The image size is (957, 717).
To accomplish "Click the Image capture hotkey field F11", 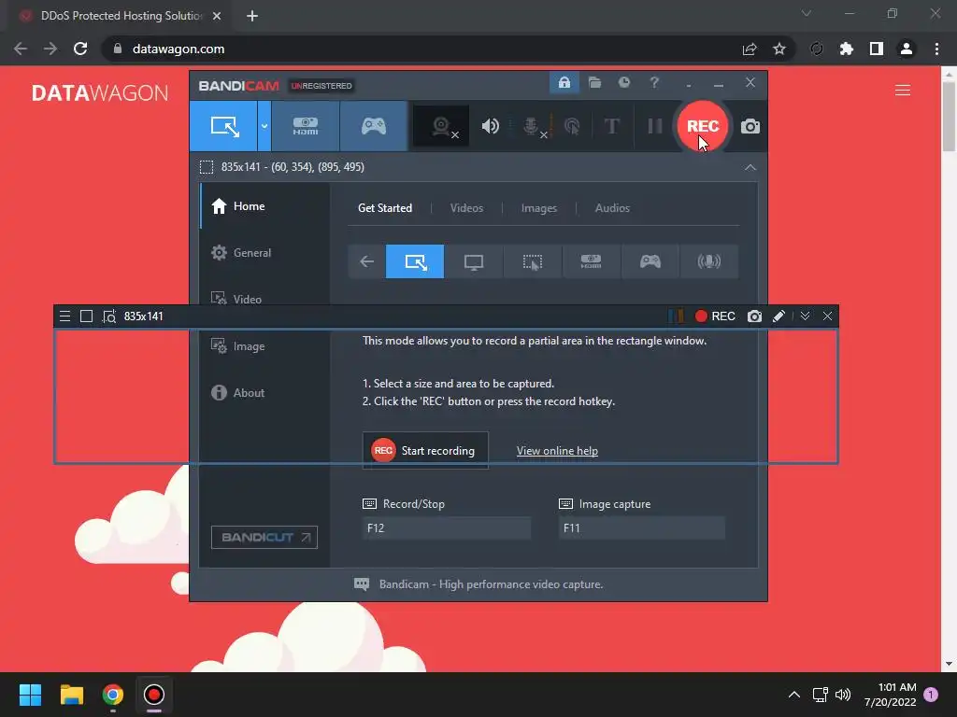I will (641, 528).
